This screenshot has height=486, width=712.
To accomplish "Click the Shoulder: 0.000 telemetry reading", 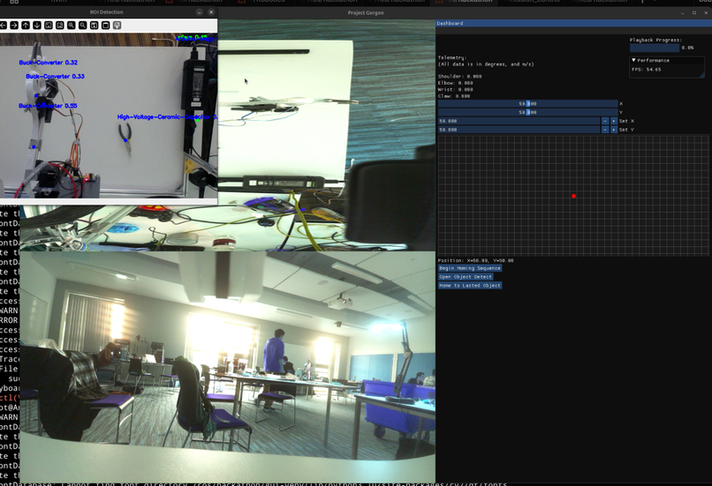I will (459, 76).
